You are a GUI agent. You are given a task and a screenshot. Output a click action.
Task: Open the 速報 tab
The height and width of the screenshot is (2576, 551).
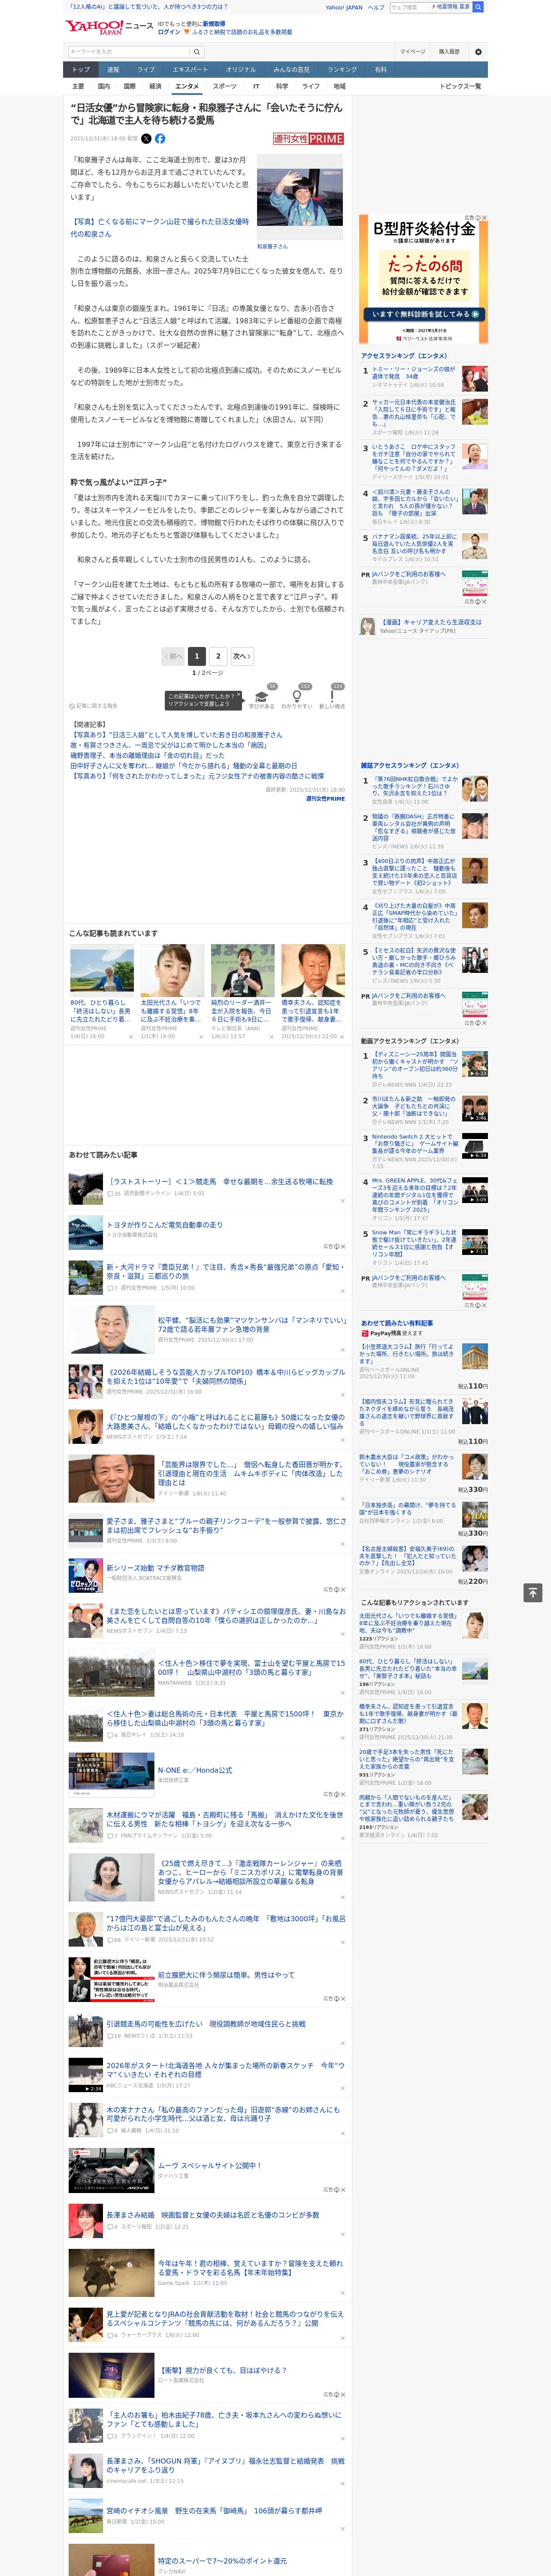(113, 70)
